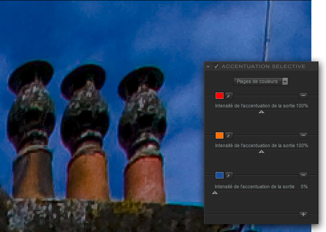Click the red color swatch
Viewport: 326px width, 232px height.
(x=220, y=95)
